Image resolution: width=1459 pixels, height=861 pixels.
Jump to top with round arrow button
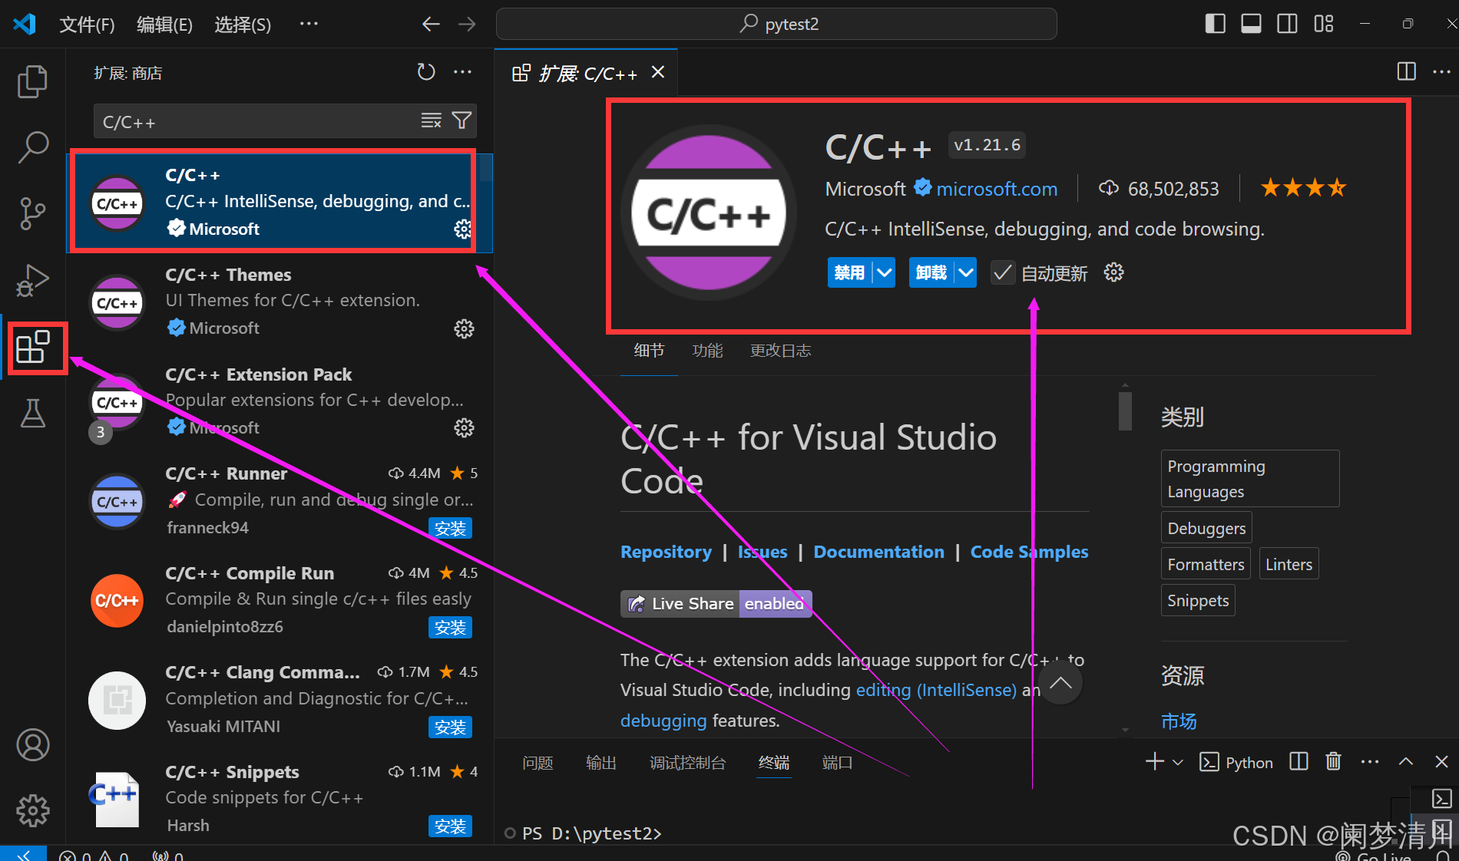[1060, 683]
